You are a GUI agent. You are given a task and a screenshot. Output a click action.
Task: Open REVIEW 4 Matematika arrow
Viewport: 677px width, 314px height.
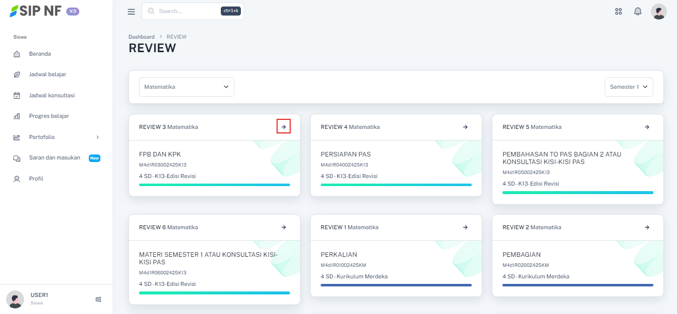click(465, 127)
